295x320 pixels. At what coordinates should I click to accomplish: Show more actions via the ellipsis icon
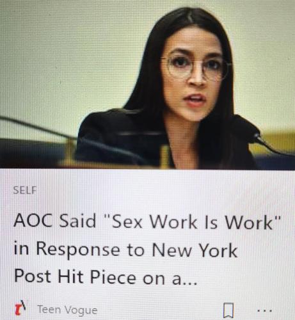pos(264,310)
